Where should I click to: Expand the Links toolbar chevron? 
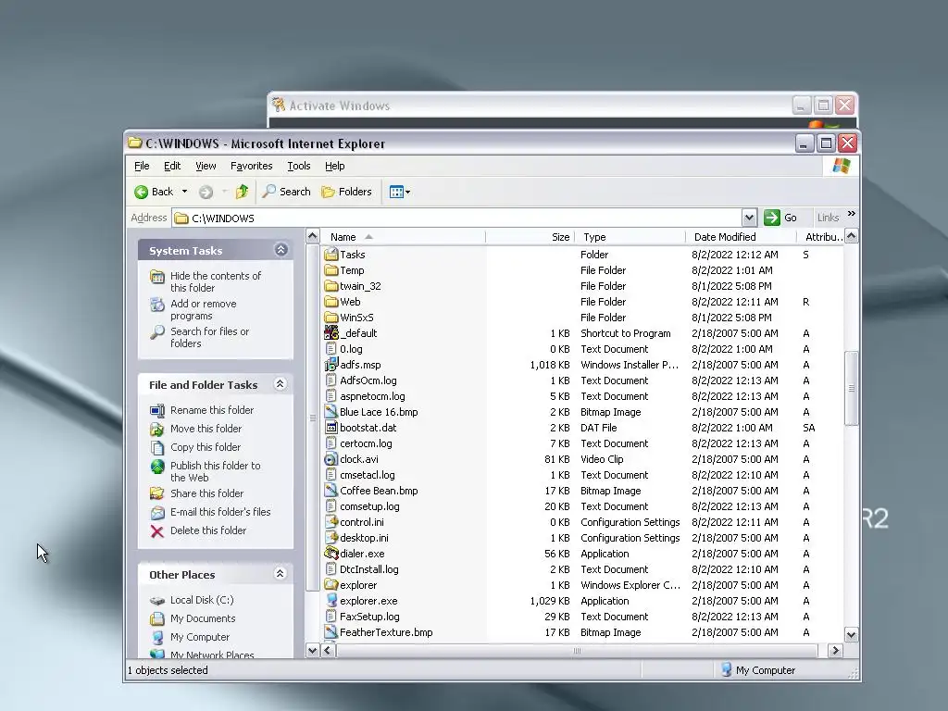[x=852, y=214]
